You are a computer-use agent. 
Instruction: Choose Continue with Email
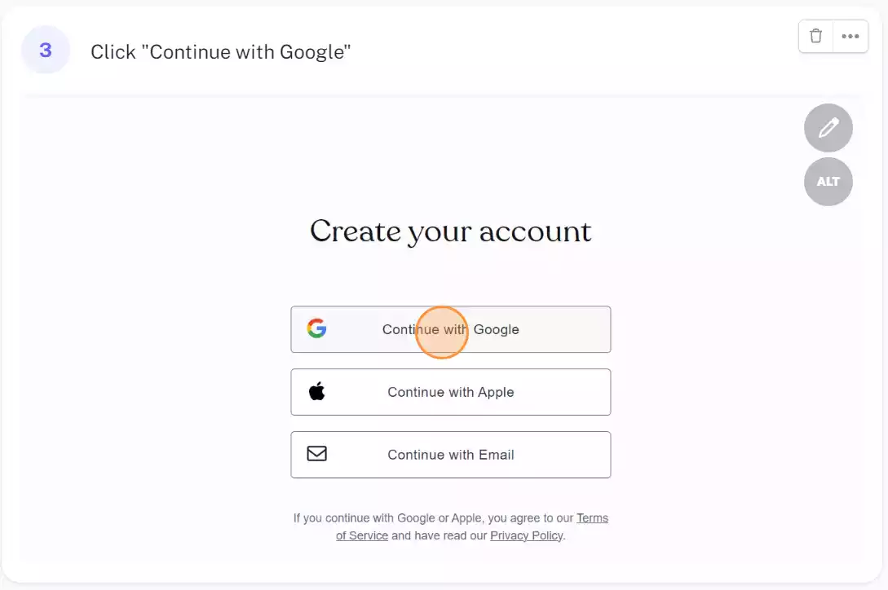coord(451,455)
